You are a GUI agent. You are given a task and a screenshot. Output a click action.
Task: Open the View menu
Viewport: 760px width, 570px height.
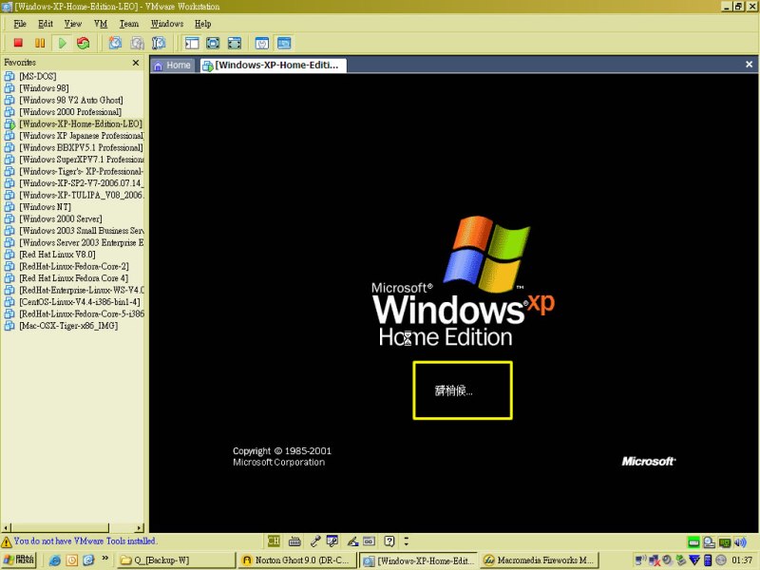pyautogui.click(x=73, y=24)
